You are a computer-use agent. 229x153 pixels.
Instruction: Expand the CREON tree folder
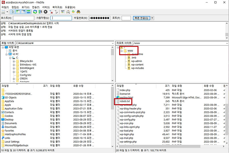pyautogui.click(x=14, y=79)
